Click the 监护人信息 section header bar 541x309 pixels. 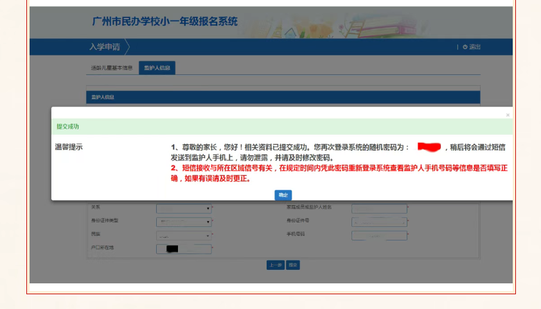click(x=283, y=97)
